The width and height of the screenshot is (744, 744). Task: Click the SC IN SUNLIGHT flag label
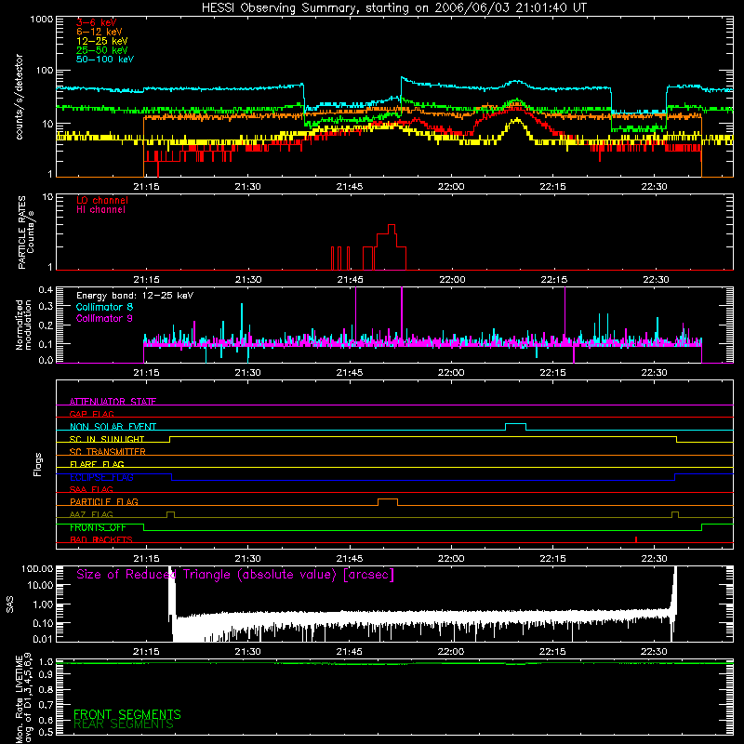[x=106, y=439]
